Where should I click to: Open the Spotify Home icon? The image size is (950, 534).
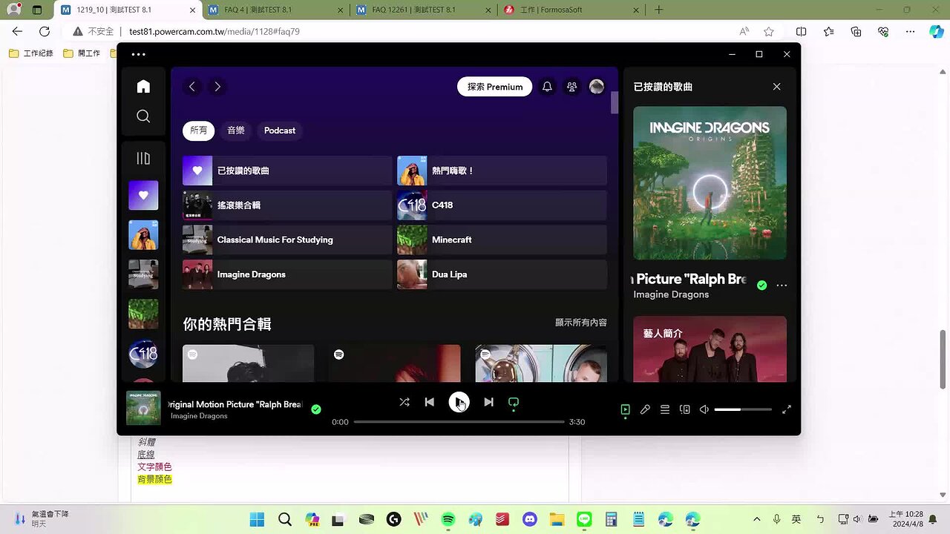click(143, 87)
